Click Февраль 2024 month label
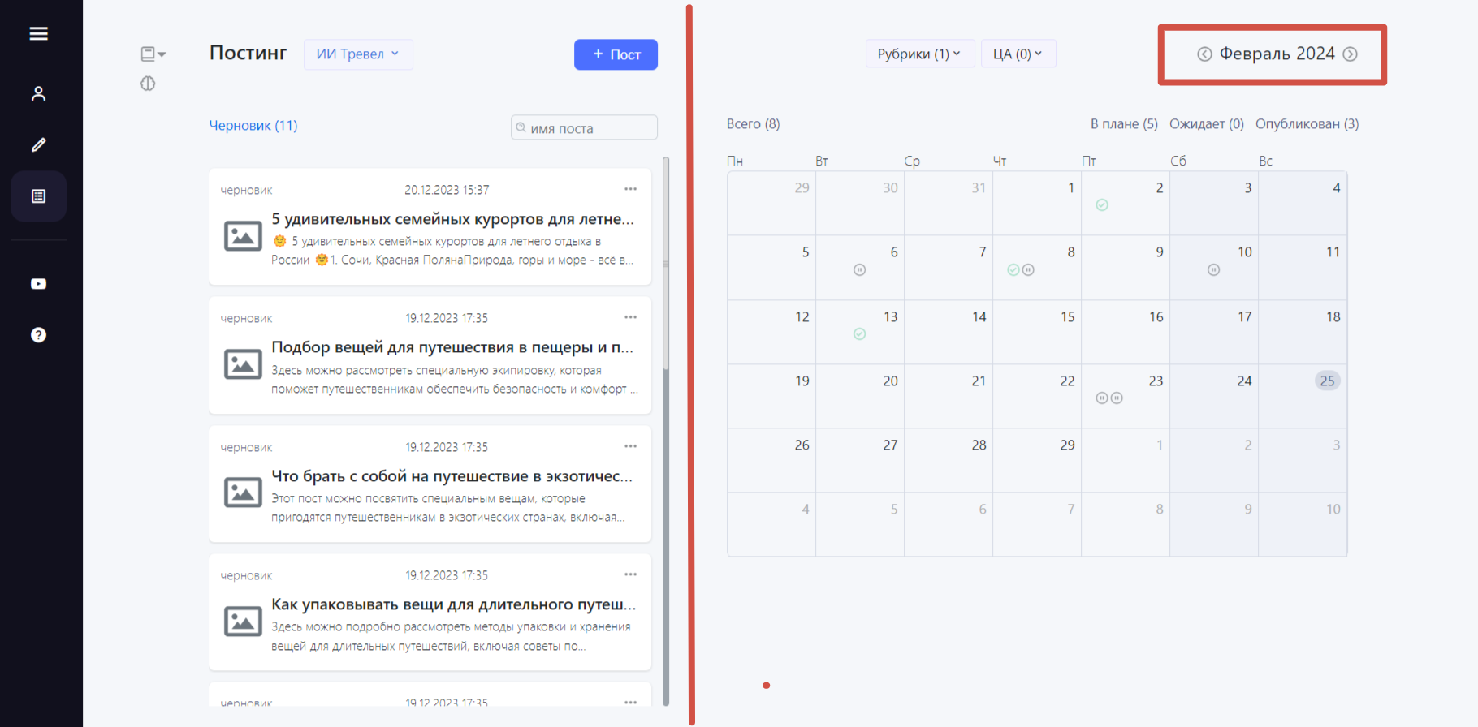Screen dimensions: 1478x727 (x=1277, y=54)
